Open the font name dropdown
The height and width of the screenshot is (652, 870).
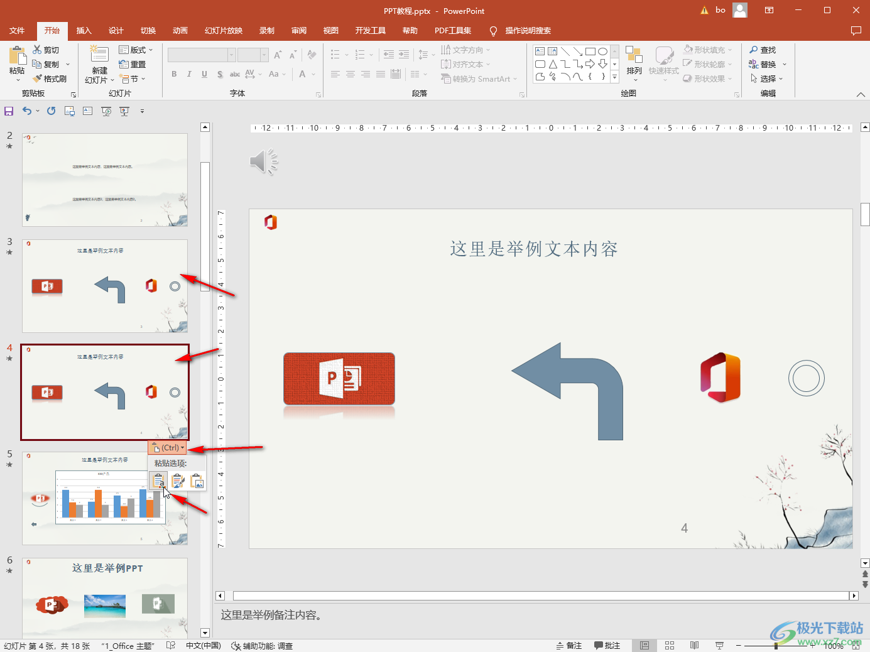tap(231, 55)
